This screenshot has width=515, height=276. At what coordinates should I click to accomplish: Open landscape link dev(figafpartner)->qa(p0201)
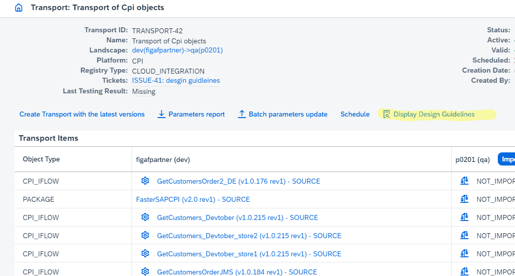178,50
